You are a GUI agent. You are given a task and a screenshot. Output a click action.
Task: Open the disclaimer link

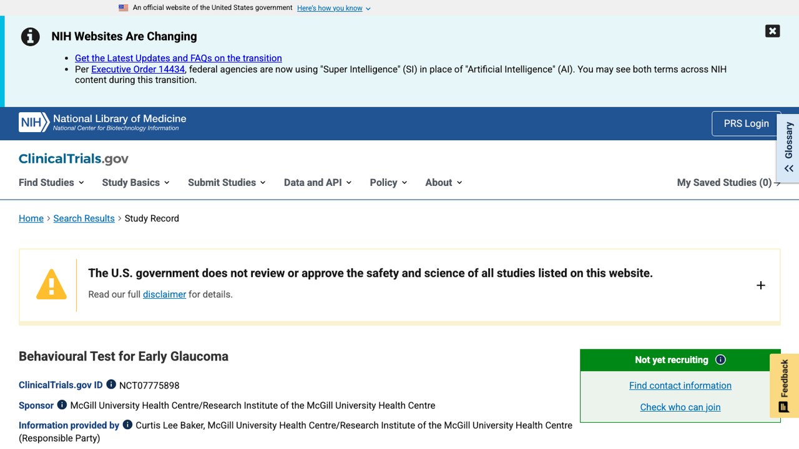point(164,294)
